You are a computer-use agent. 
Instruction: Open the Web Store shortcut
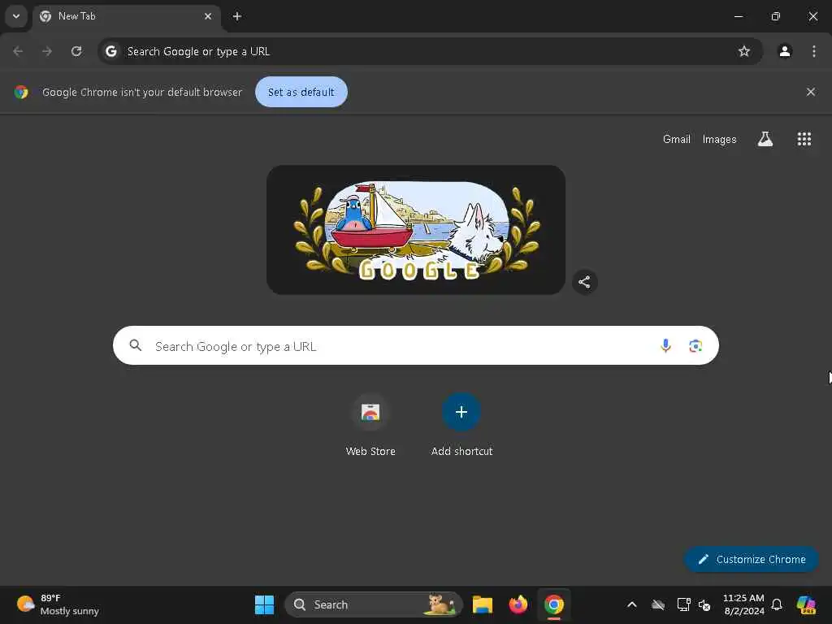tap(370, 425)
